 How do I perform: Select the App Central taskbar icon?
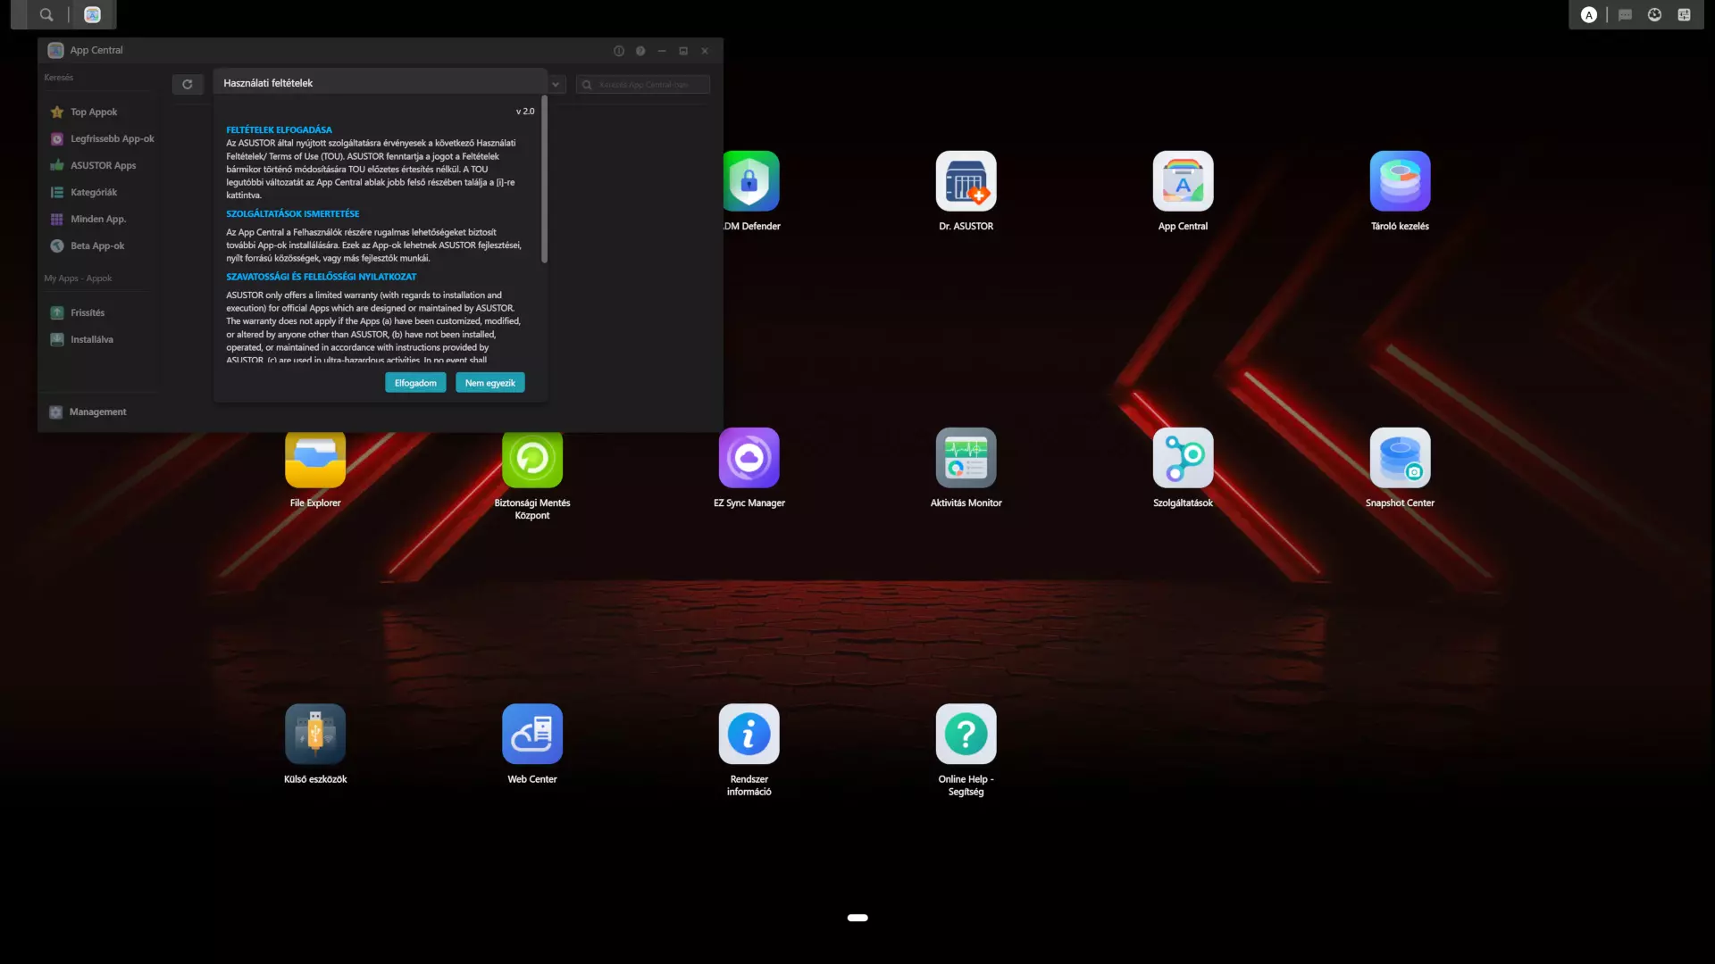coord(92,14)
